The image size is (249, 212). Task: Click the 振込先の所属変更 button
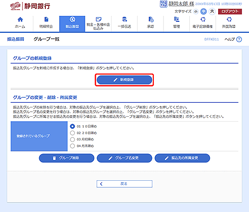182,158
